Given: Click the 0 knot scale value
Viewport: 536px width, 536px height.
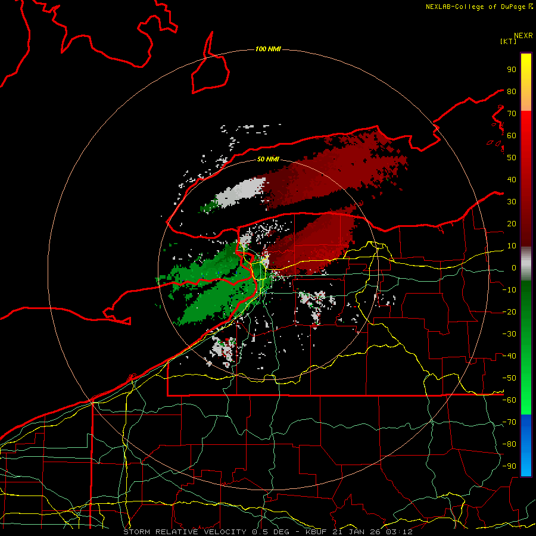Looking at the screenshot, I should [x=514, y=267].
